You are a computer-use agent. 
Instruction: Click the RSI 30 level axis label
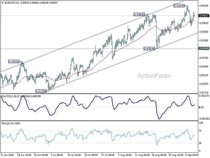tap(200, 143)
